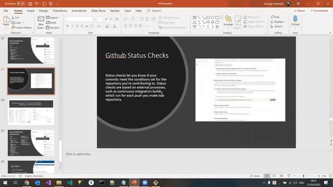Apply numbered list formatting

tap(134, 19)
